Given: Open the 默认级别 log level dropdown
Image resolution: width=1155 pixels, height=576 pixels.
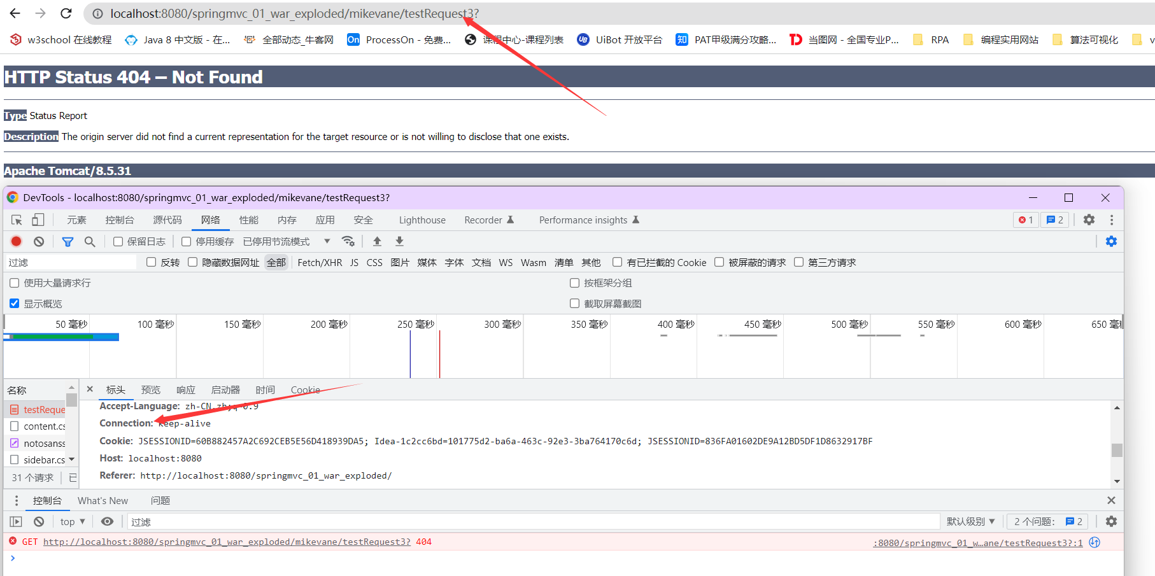Looking at the screenshot, I should tap(970, 521).
